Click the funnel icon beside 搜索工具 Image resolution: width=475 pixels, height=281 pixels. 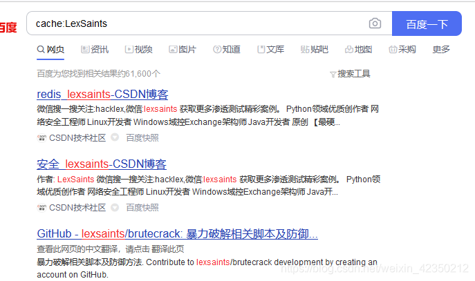(333, 75)
